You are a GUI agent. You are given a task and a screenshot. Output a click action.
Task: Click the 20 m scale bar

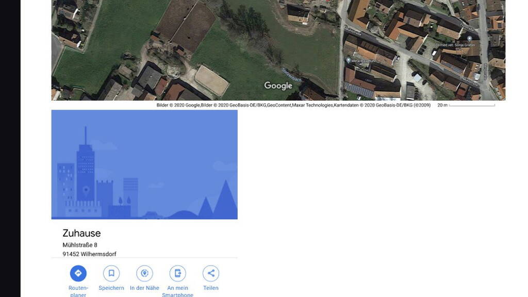click(471, 105)
